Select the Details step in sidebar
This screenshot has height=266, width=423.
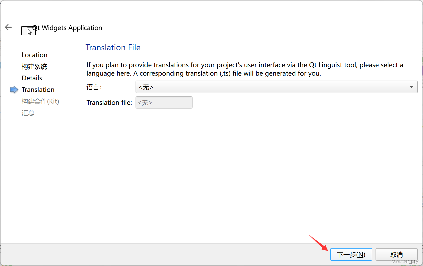(32, 78)
